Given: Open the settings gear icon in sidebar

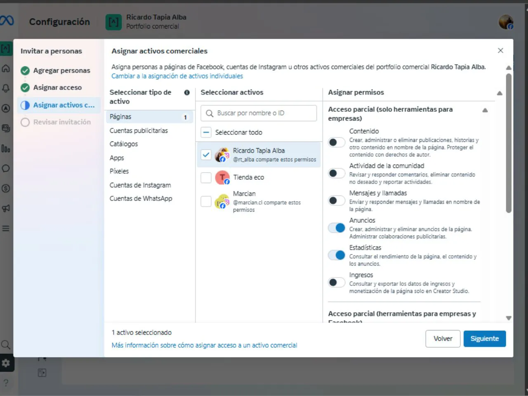Looking at the screenshot, I should point(6,363).
